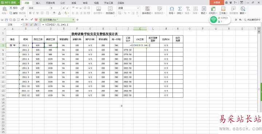Click the Open folder icon in quick access
The height and width of the screenshot is (134, 262).
tap(2, 20)
